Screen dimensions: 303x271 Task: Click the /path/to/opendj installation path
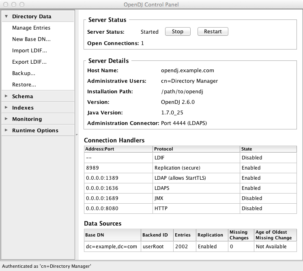(182, 92)
